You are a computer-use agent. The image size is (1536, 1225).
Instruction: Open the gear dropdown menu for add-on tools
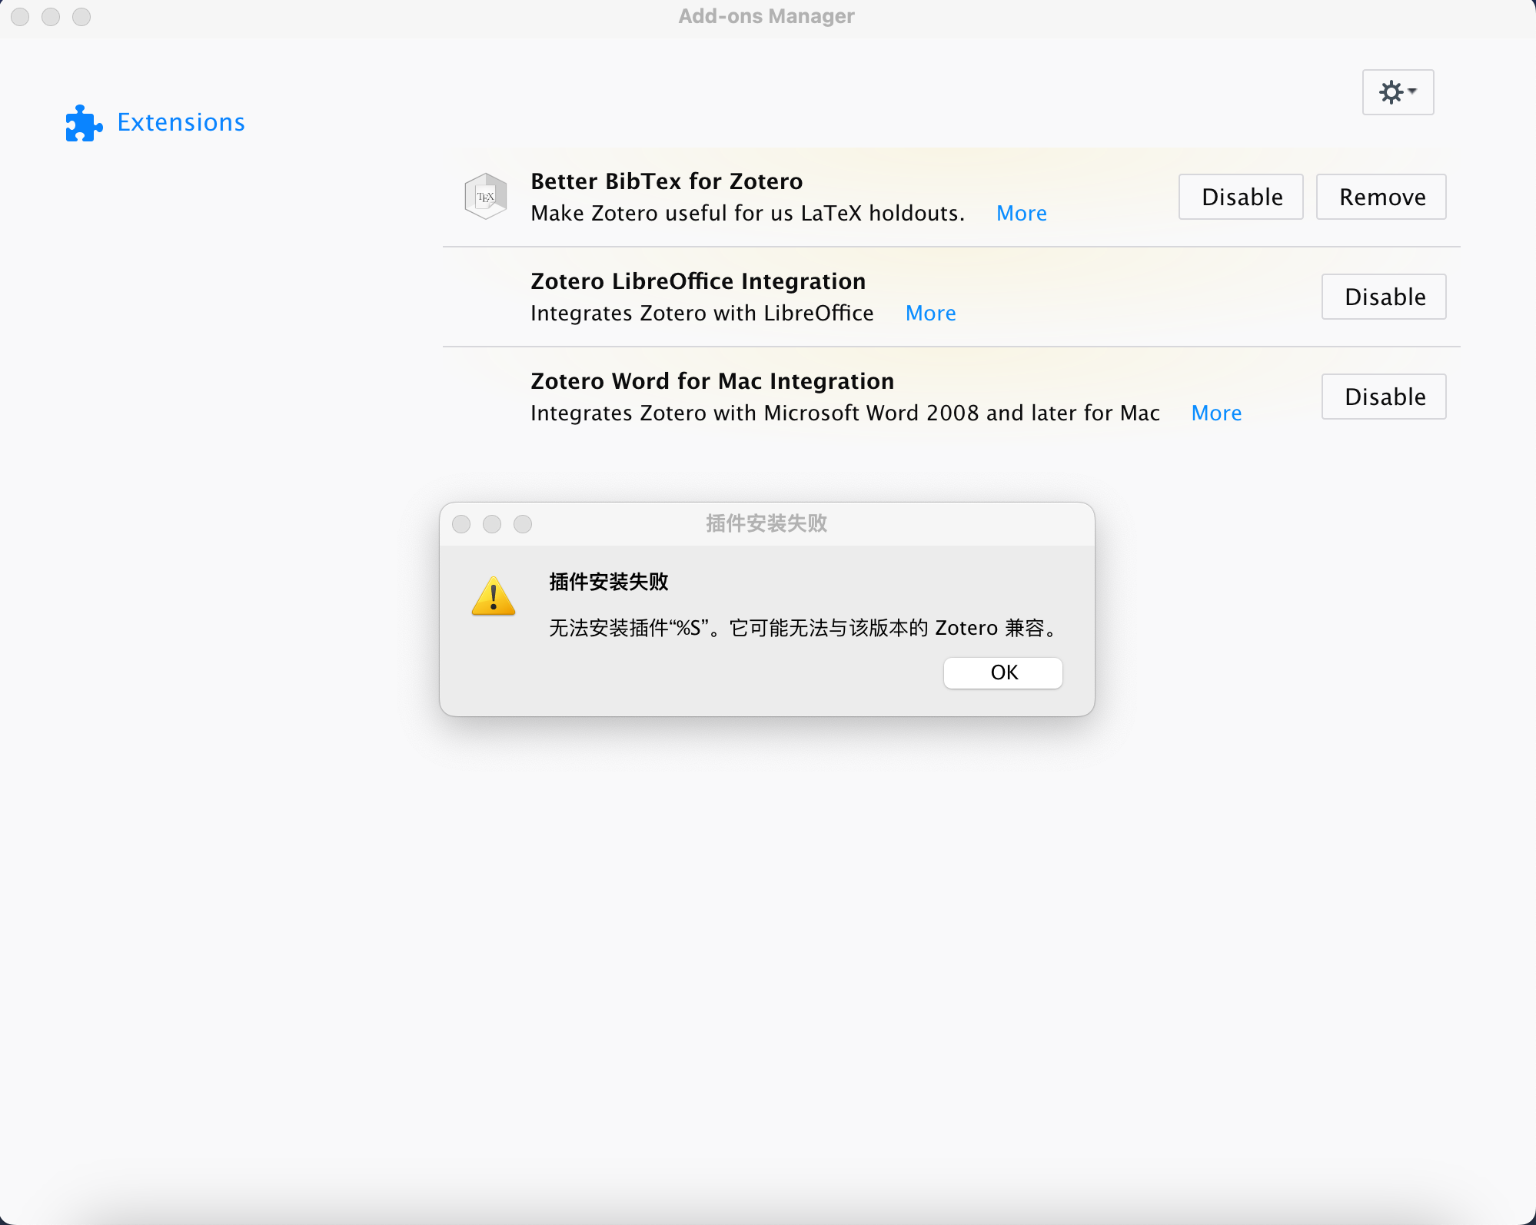[x=1398, y=92]
